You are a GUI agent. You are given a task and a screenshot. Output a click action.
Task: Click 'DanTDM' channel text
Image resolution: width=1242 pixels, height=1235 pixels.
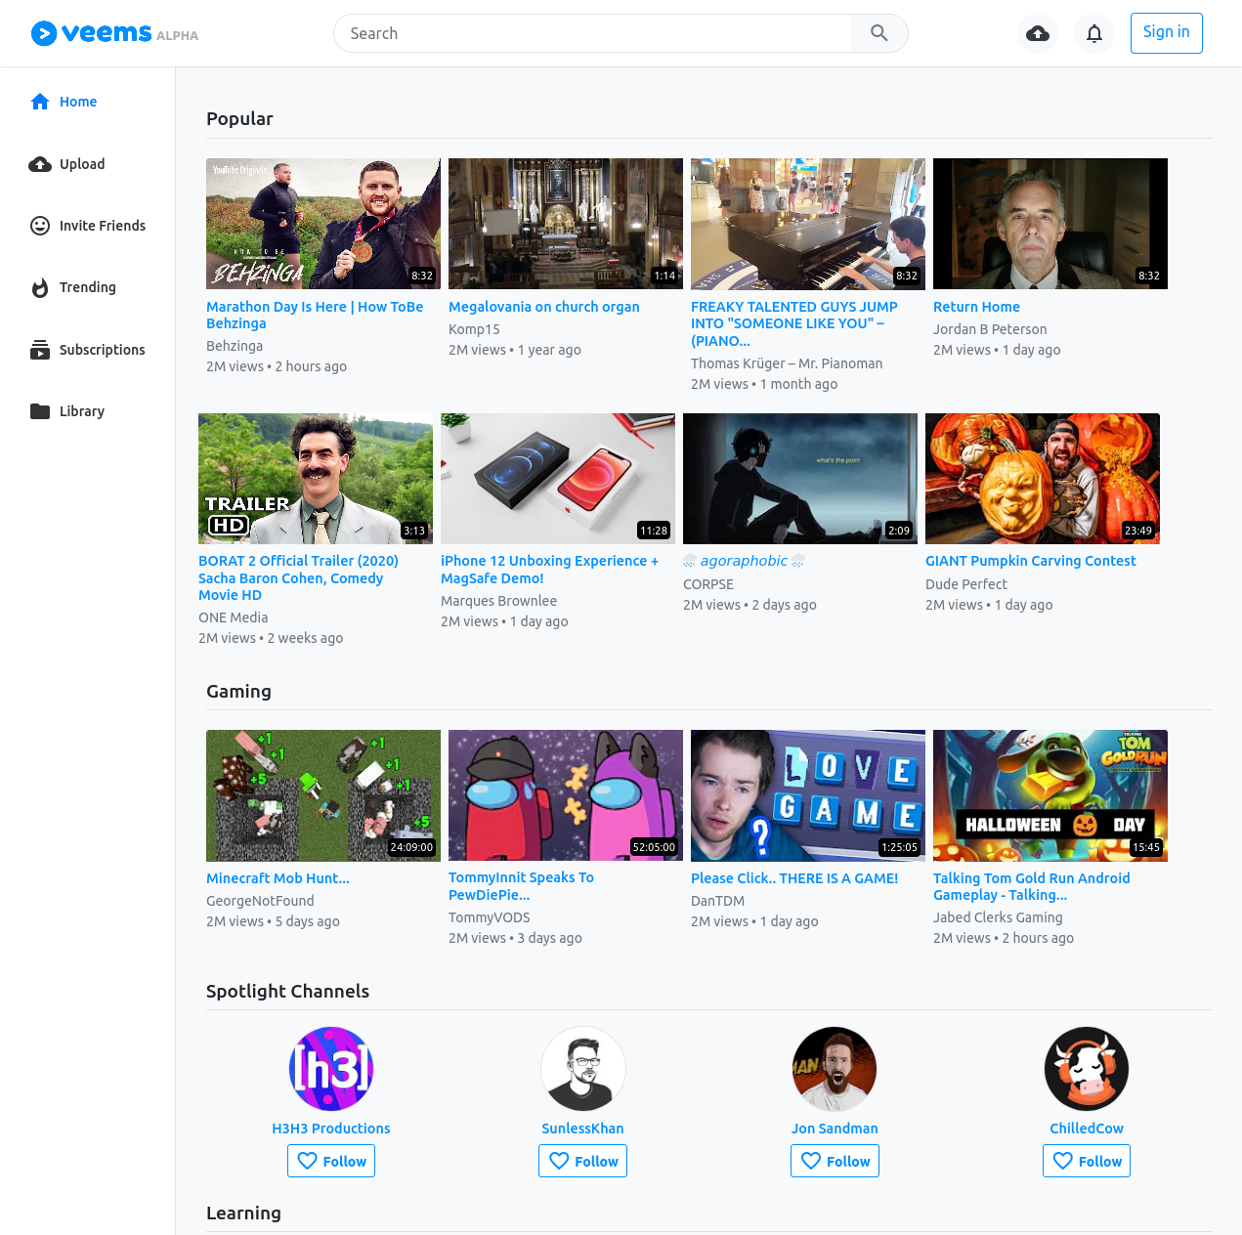717,901
